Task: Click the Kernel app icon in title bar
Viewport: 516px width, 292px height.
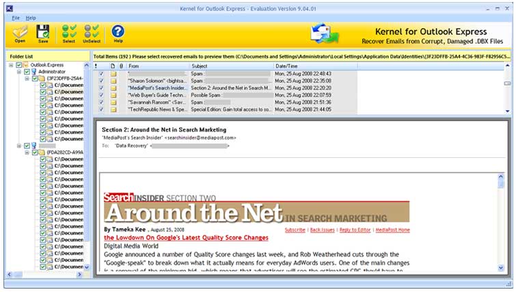Action: pos(10,9)
